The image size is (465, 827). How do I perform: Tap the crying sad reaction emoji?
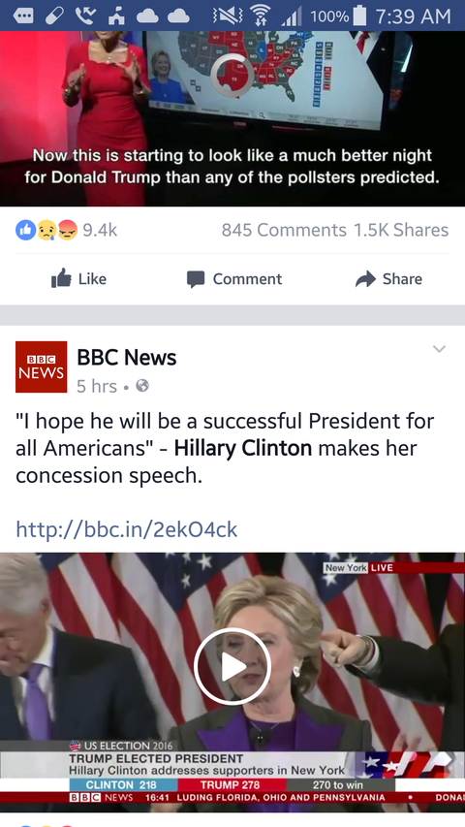pos(46,230)
